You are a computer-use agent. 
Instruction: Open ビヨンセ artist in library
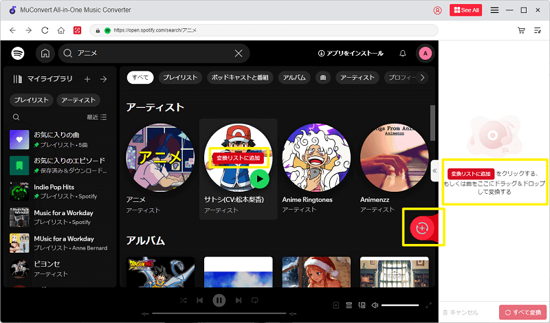tap(60, 269)
